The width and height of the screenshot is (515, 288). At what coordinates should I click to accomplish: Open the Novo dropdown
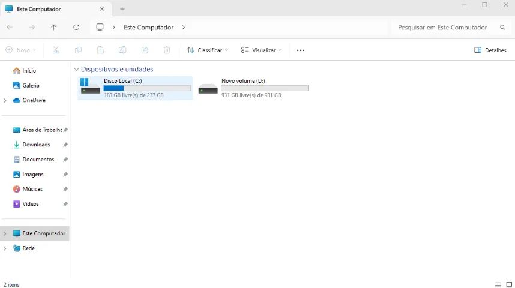(20, 50)
